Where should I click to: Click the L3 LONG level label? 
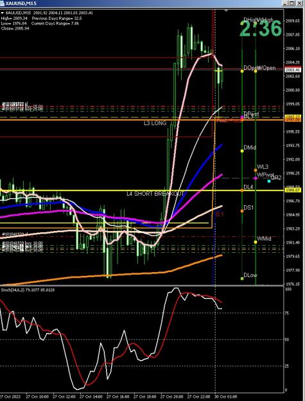point(155,123)
